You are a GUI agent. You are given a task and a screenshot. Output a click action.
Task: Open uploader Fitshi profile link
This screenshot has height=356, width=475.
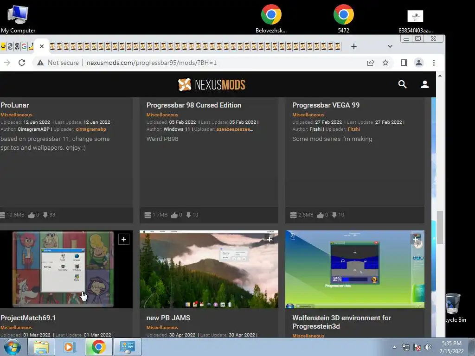(x=354, y=129)
